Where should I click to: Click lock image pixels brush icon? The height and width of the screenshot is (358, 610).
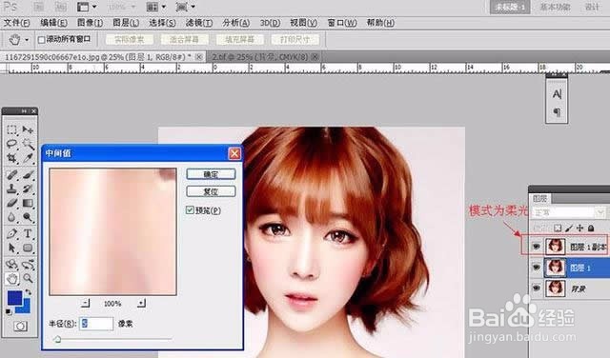click(x=569, y=229)
